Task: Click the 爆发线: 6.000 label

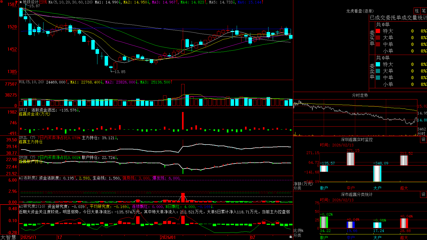Action: (167, 178)
